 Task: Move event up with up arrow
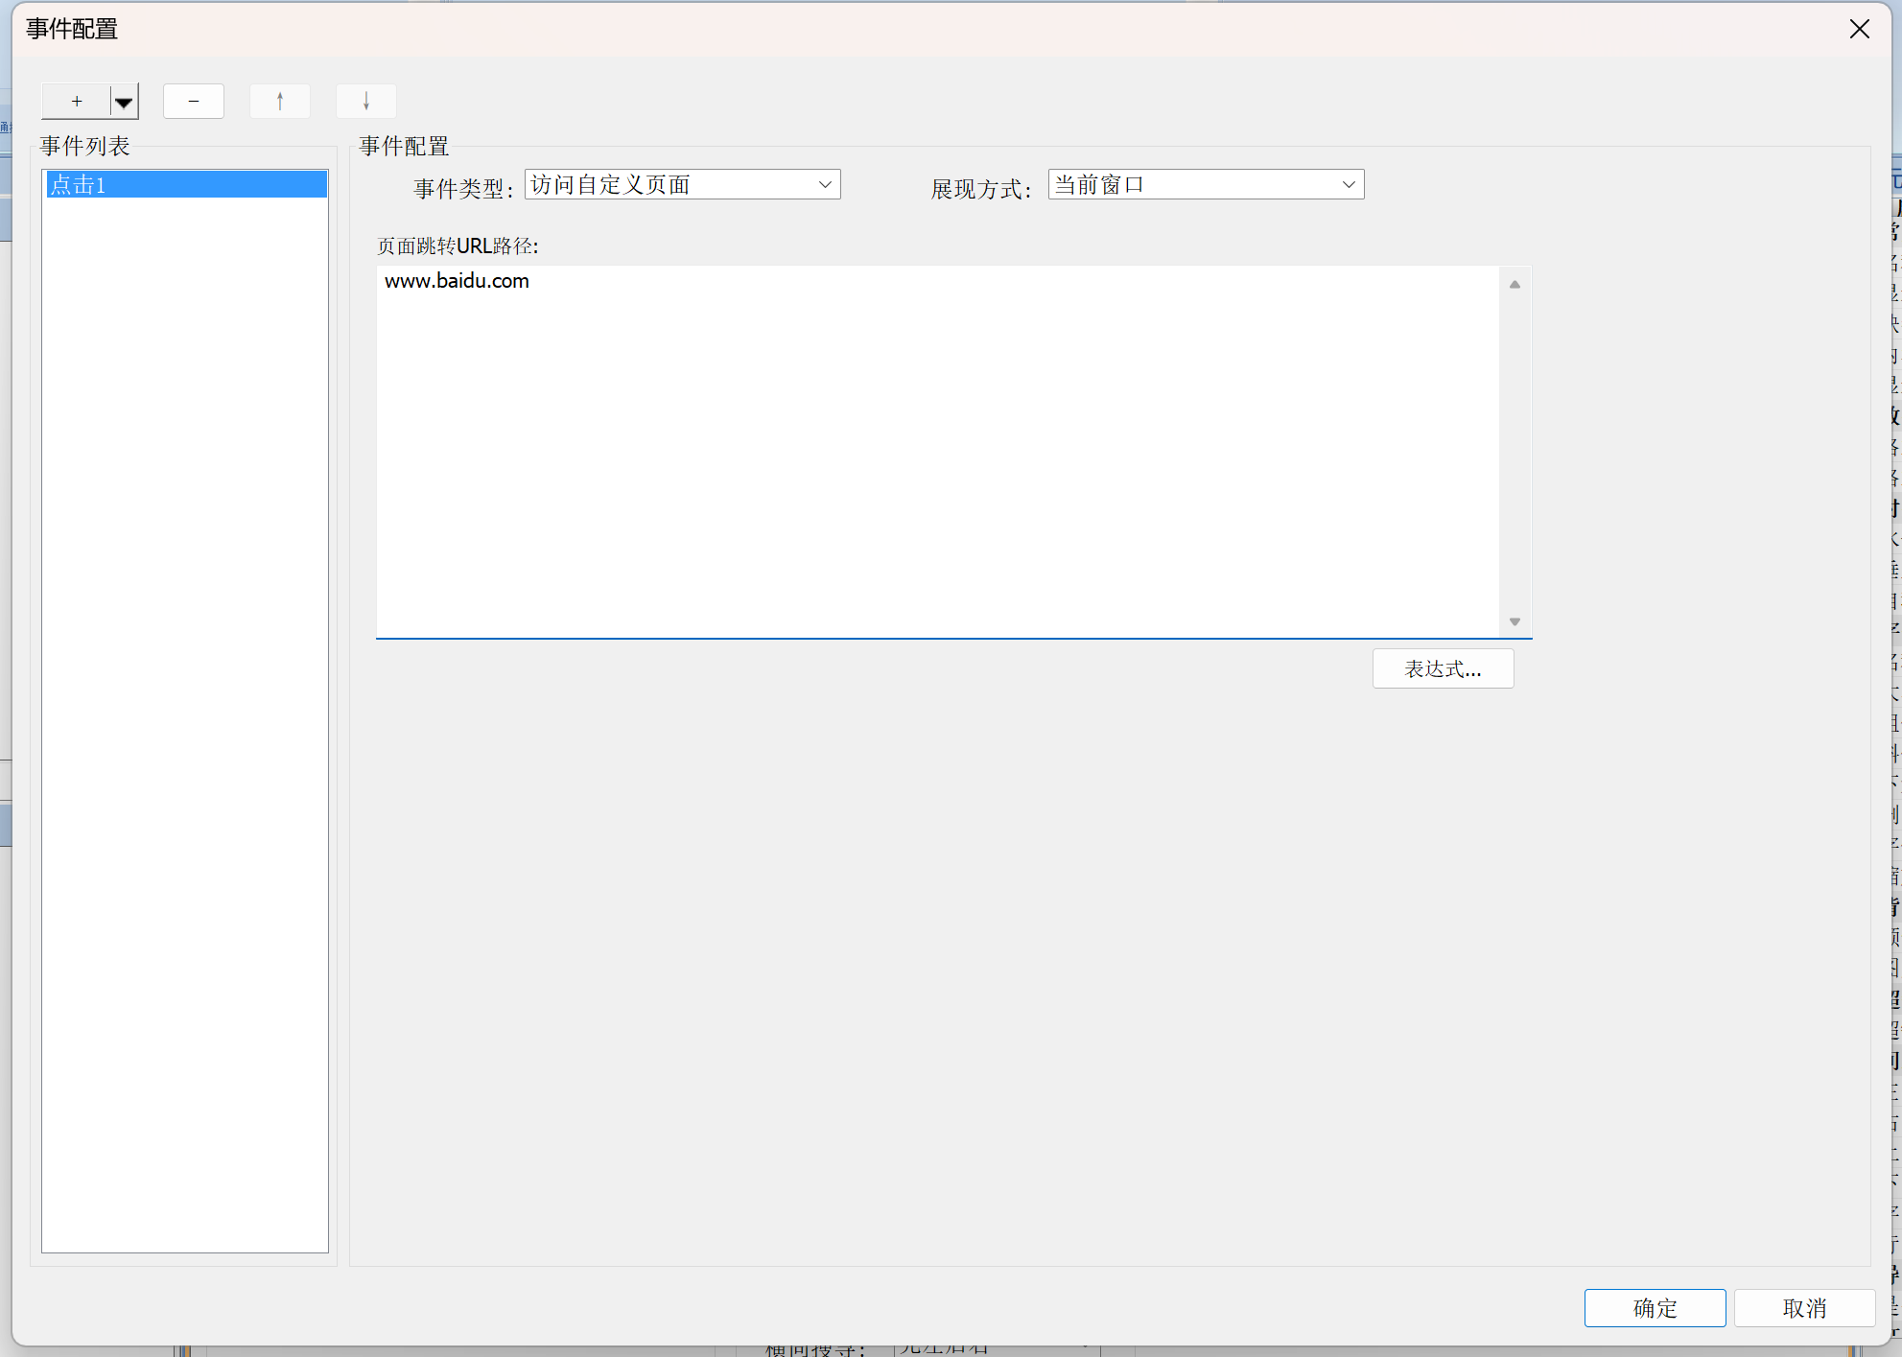(280, 102)
